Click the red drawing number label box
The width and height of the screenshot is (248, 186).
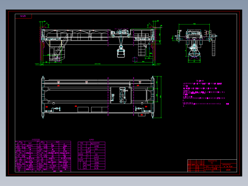[x=23, y=16]
